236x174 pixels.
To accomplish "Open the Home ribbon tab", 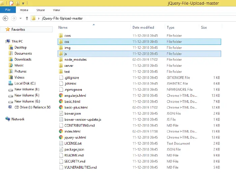I will tap(24, 10).
